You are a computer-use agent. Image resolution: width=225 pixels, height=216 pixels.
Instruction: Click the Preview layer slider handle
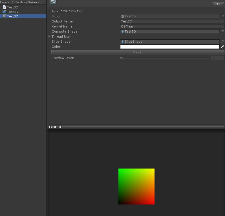point(121,58)
